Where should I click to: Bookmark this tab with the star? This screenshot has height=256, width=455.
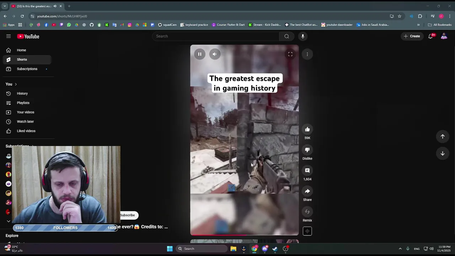[400, 16]
